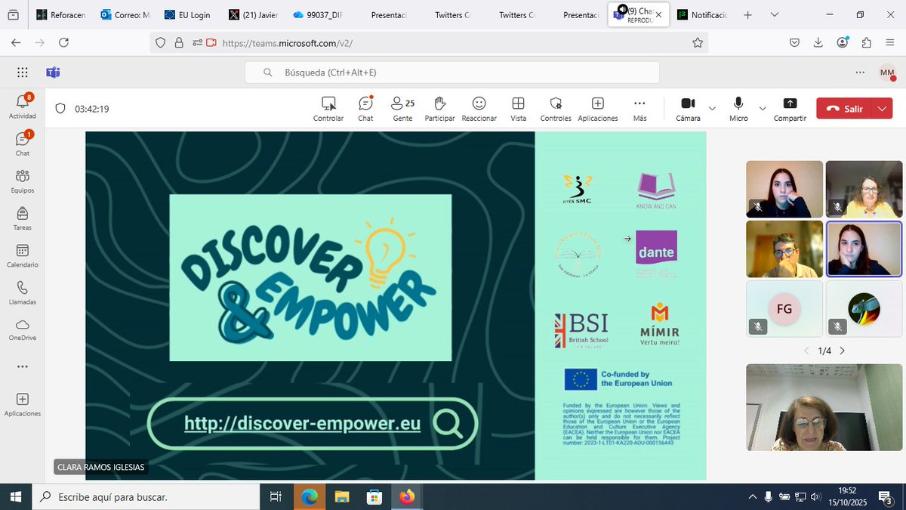Show more apps via sidebar ellipsis
This screenshot has height=510, width=906.
pyautogui.click(x=22, y=366)
